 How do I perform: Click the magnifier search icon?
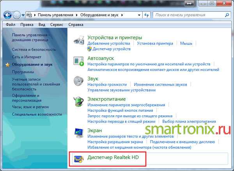(x=227, y=15)
